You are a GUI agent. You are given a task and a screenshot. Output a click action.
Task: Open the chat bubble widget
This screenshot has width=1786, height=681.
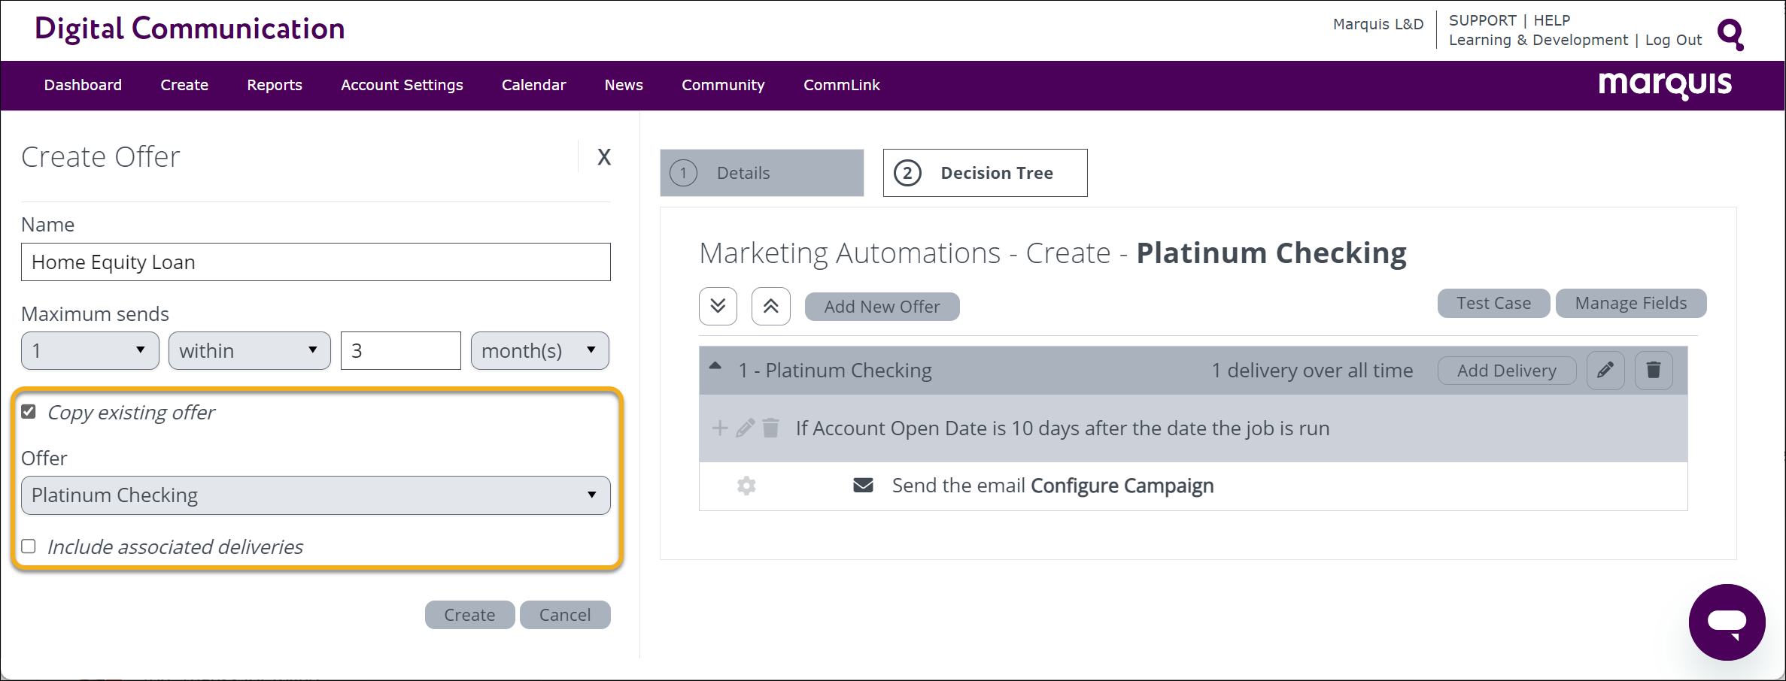1727,622
